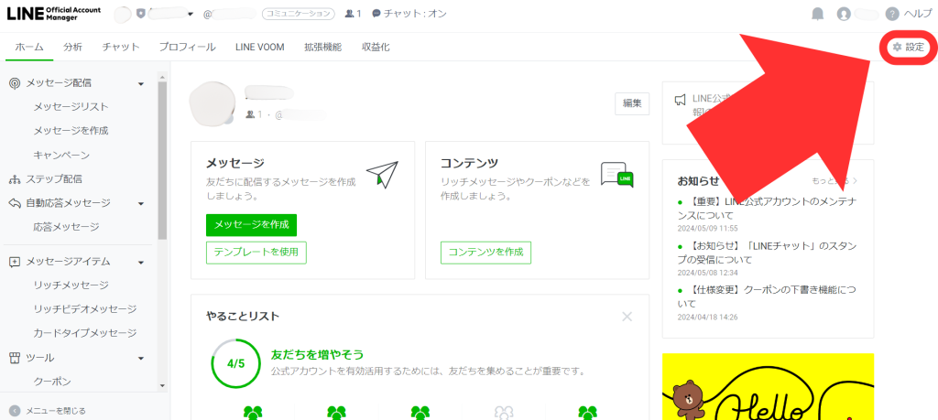Click the メッセージアイテム plus-bubble icon

click(x=15, y=262)
